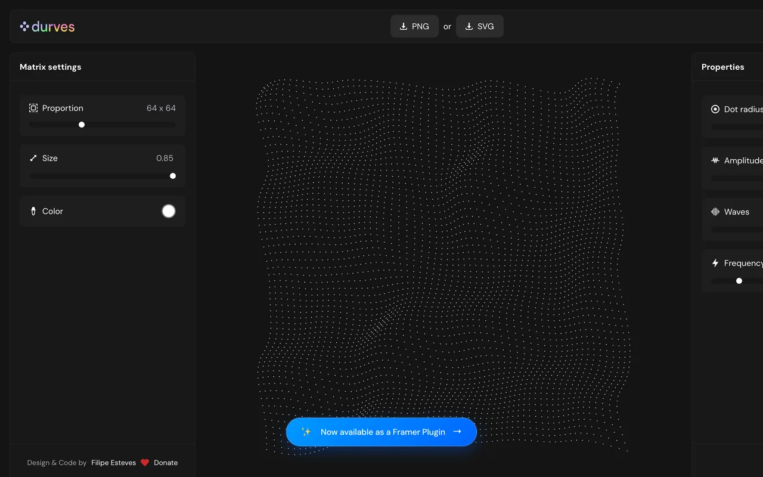Click the arrow on the Framer banner

pyautogui.click(x=457, y=432)
